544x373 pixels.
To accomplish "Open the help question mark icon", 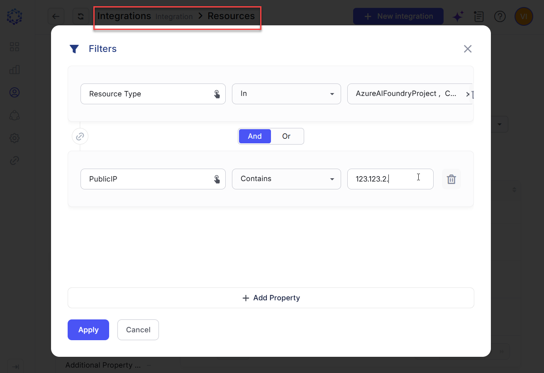I will pyautogui.click(x=500, y=17).
